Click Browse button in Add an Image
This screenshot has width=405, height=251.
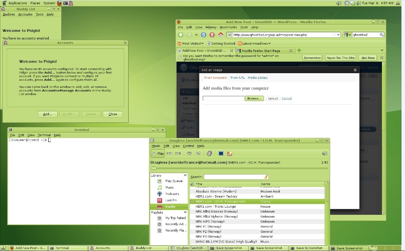tap(254, 98)
